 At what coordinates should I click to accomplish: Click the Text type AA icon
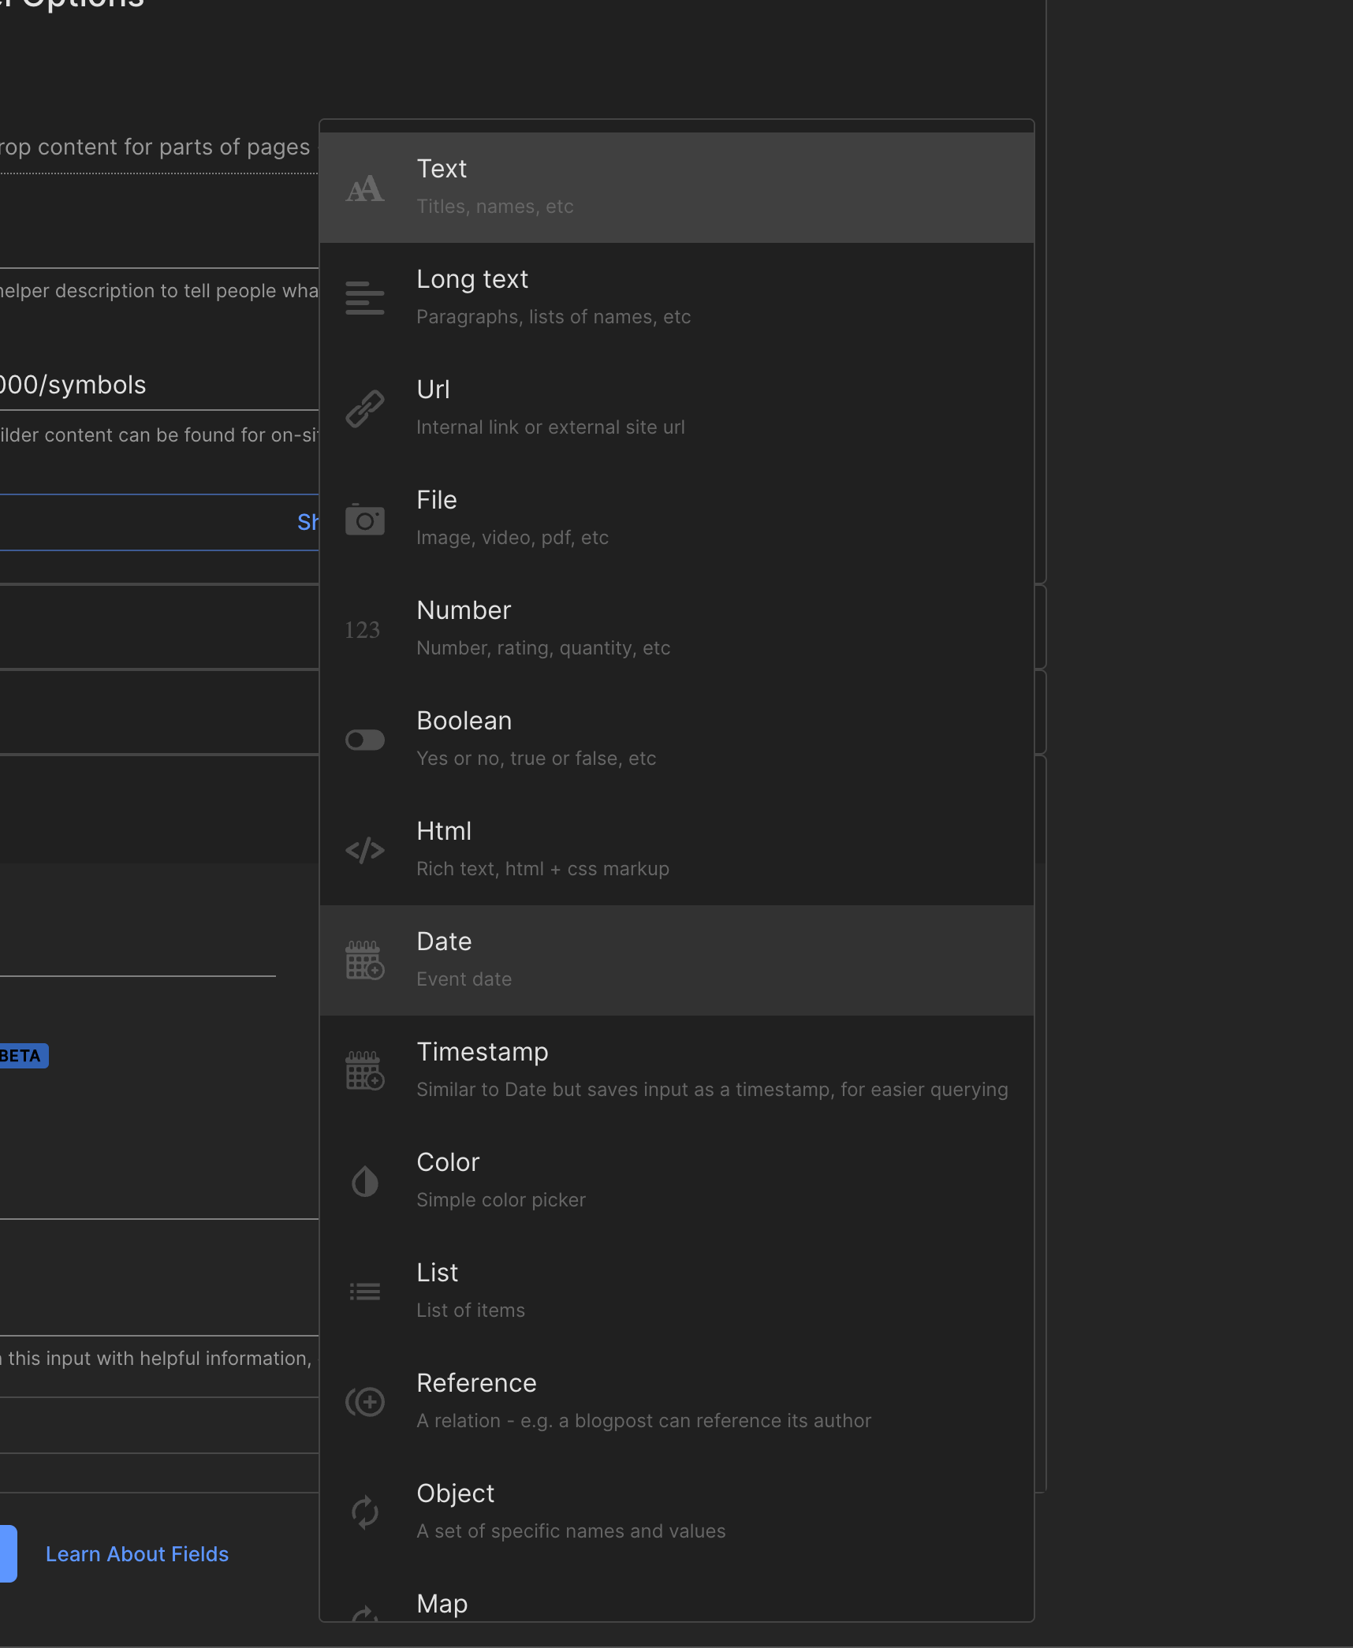coord(365,188)
